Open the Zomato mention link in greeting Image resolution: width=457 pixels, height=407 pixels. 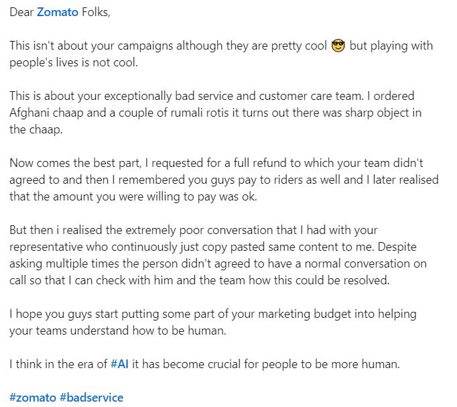point(58,12)
